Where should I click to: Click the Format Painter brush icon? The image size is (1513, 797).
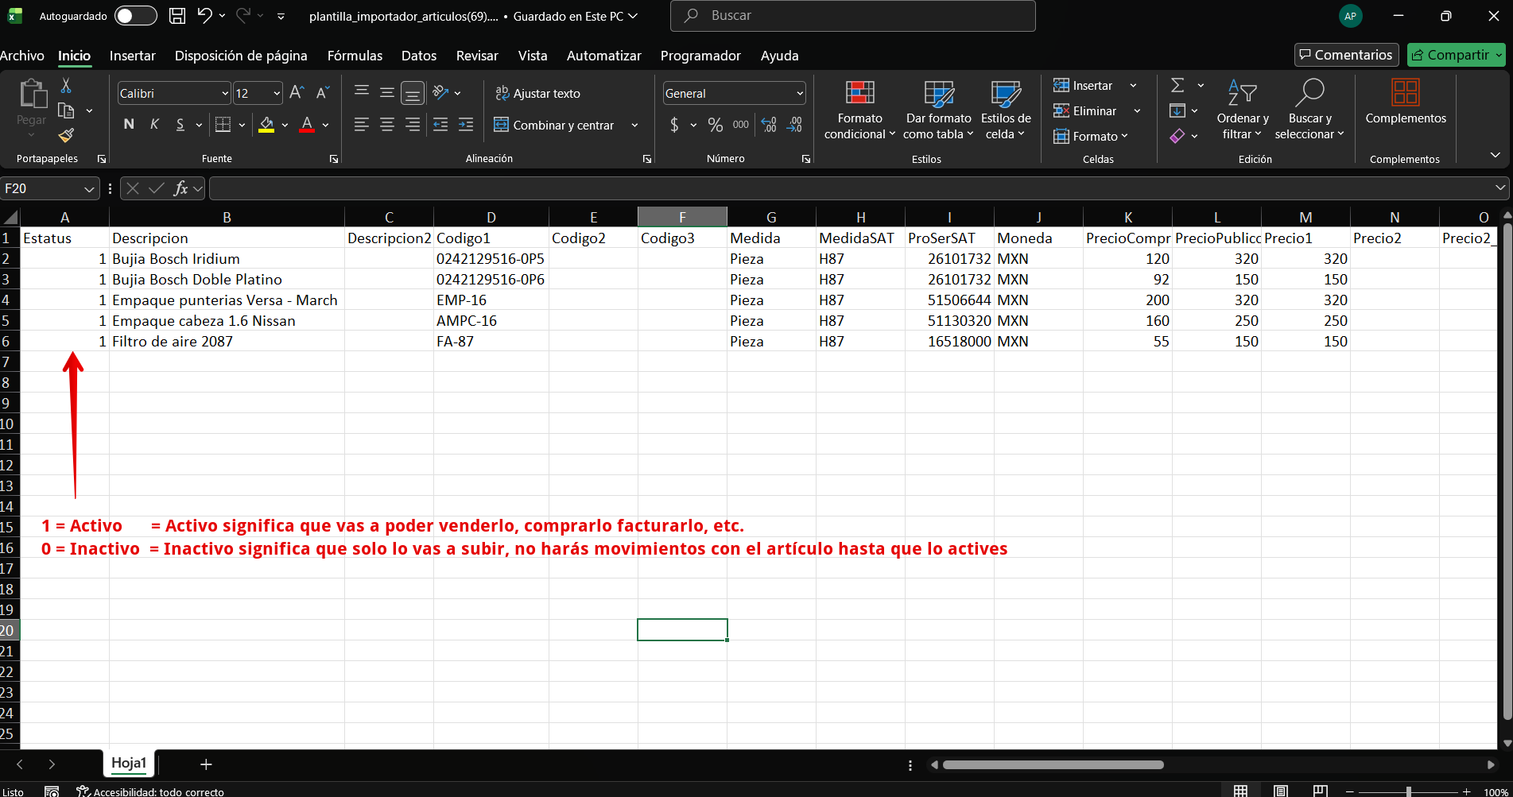pos(66,136)
